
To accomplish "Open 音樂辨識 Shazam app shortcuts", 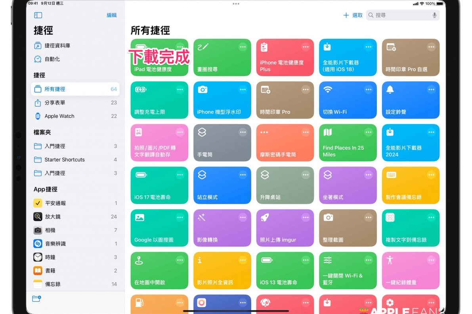I will coord(55,244).
